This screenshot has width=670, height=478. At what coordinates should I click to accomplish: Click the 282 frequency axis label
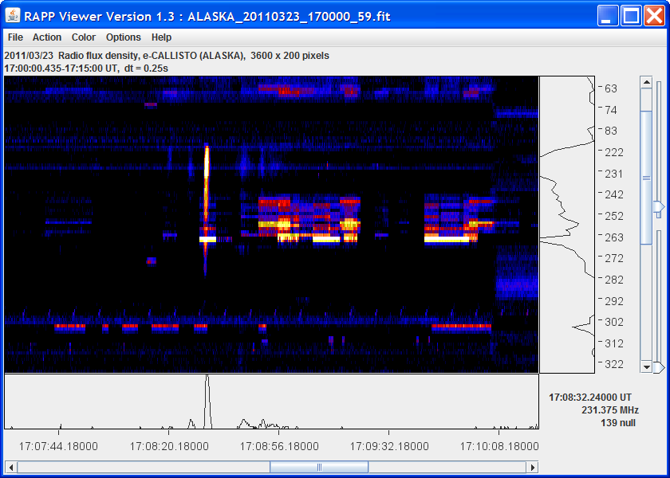(x=613, y=280)
